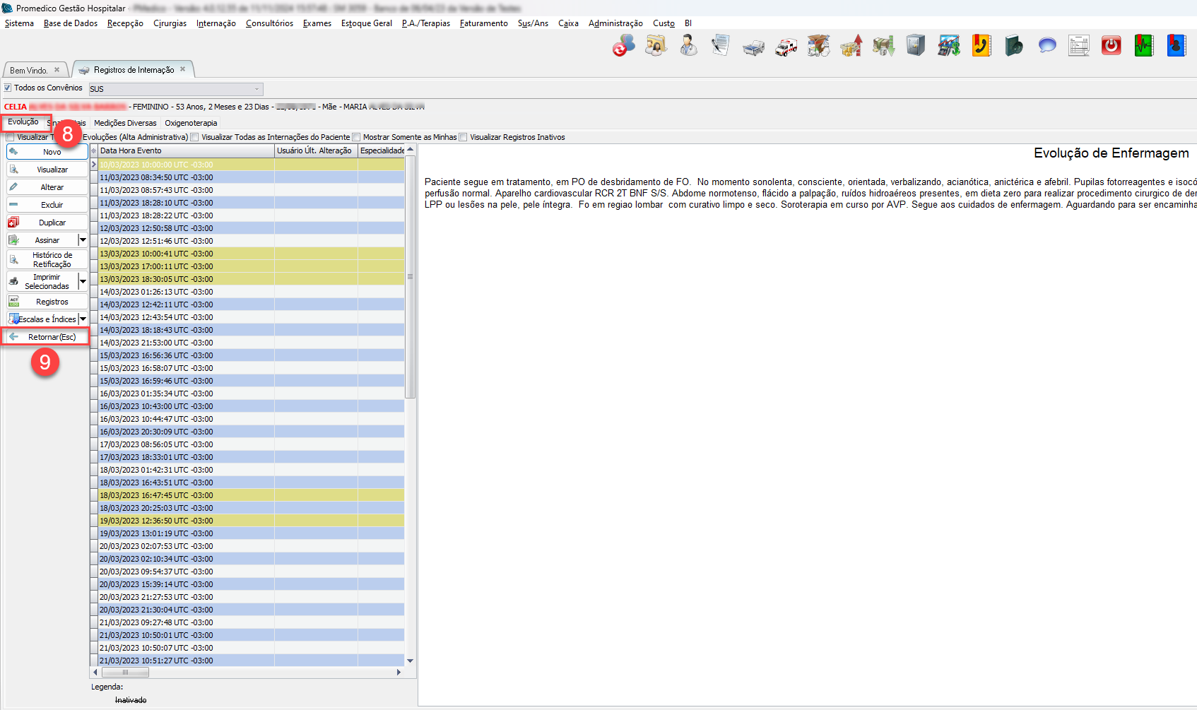
Task: Click the doctor icon in the toolbar
Action: click(688, 46)
